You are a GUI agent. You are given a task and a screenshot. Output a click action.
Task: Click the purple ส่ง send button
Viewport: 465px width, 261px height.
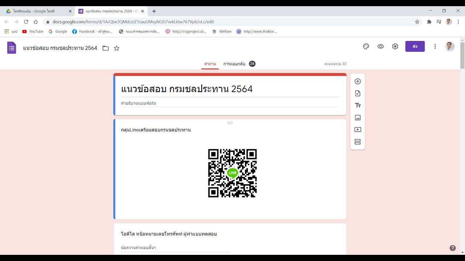tap(415, 46)
